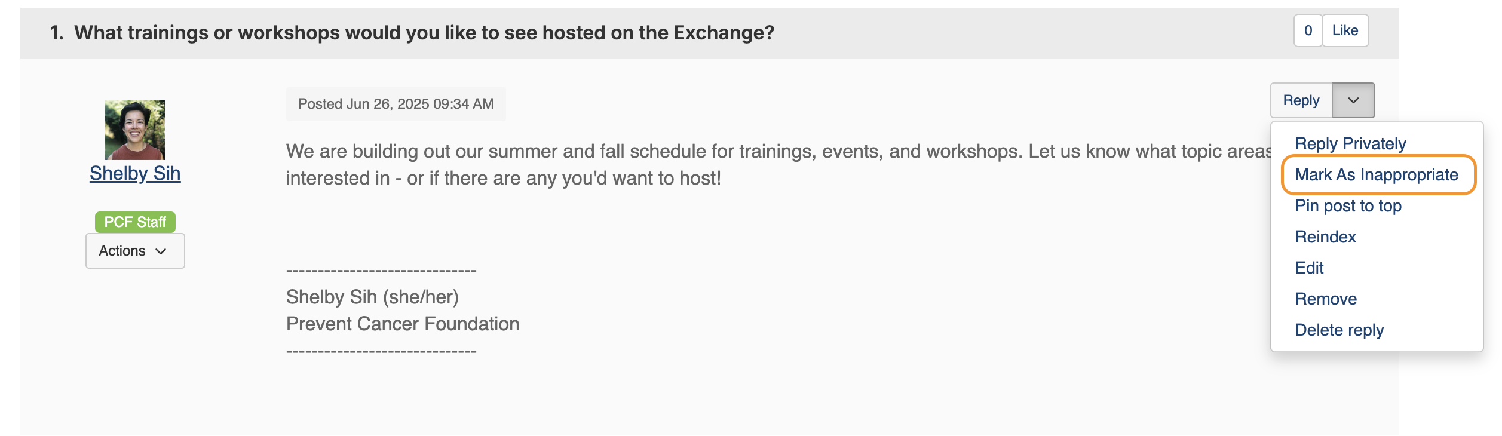
Task: Open the Shelby Sih profile link
Action: [x=135, y=173]
